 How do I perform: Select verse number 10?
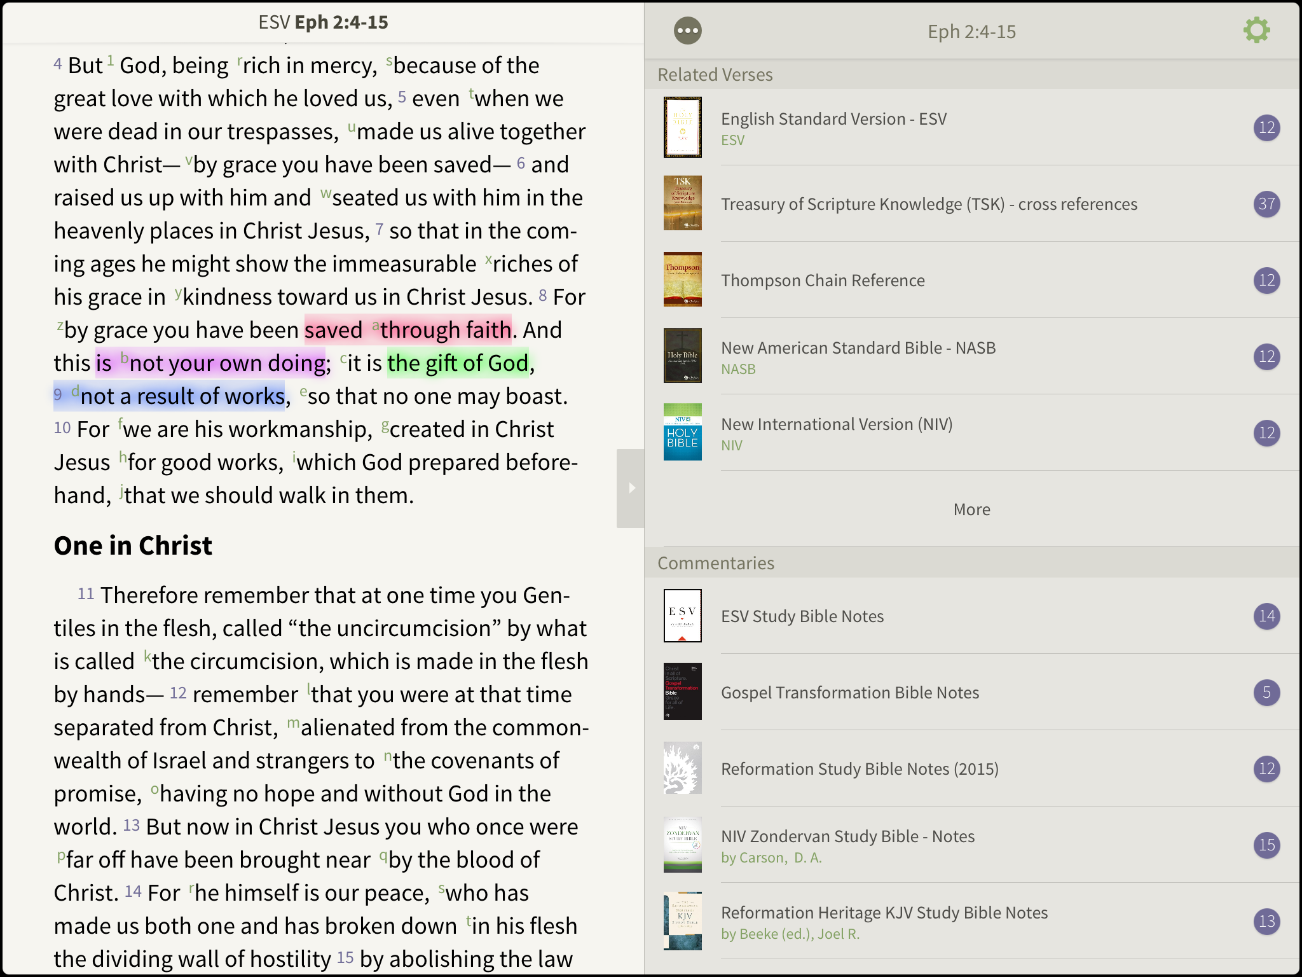pyautogui.click(x=62, y=427)
